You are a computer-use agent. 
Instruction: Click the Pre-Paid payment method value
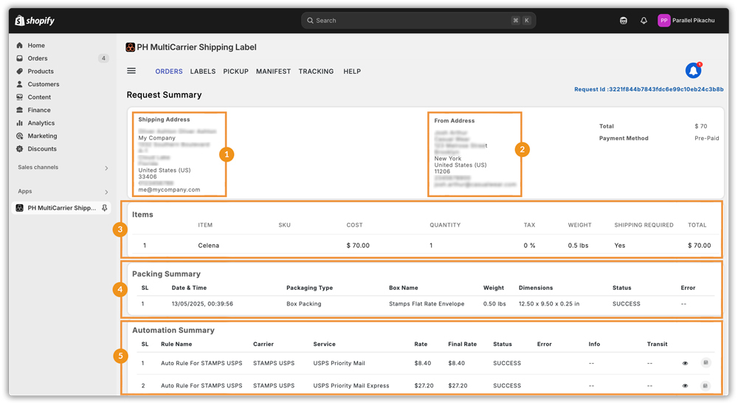click(x=707, y=138)
